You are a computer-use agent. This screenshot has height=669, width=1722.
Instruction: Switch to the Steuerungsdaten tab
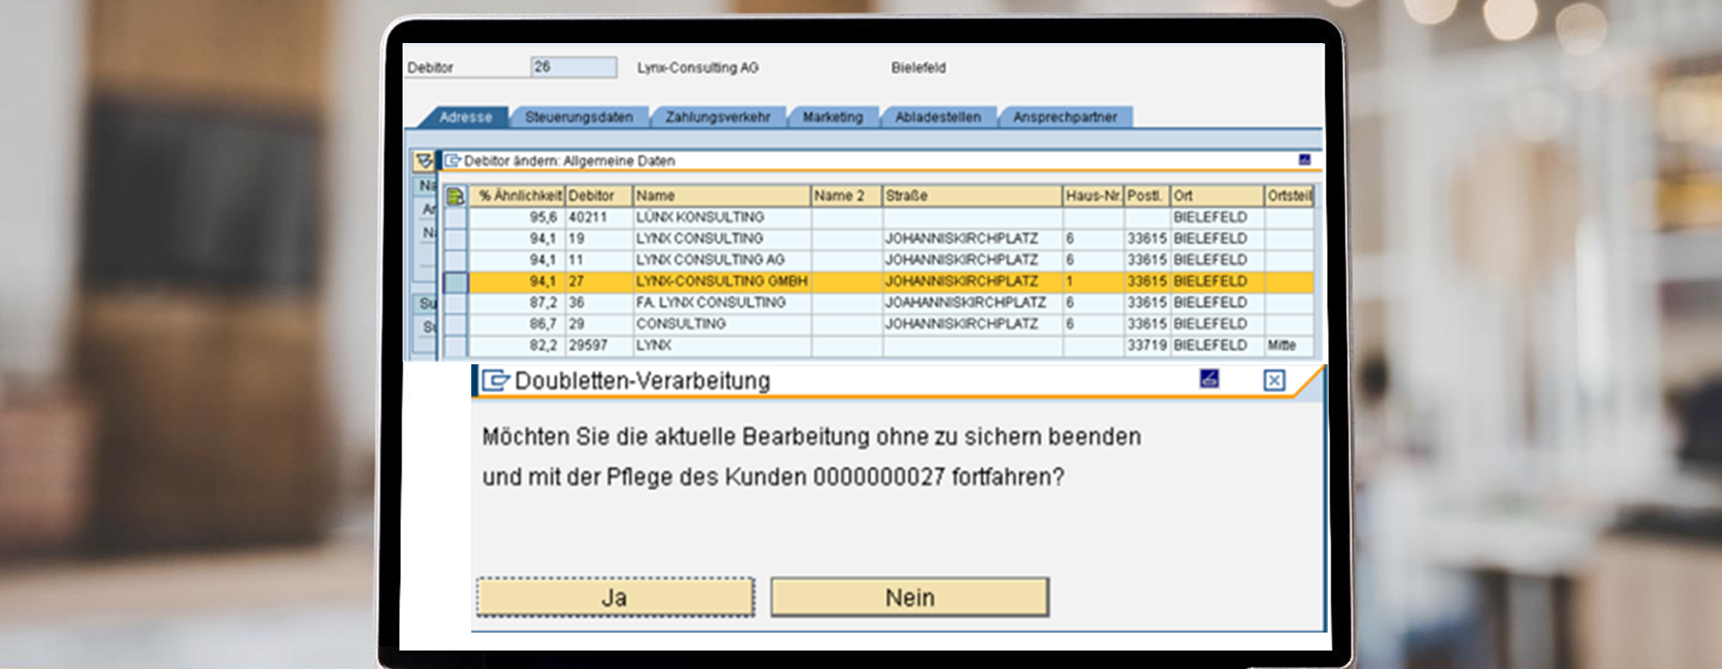[578, 118]
